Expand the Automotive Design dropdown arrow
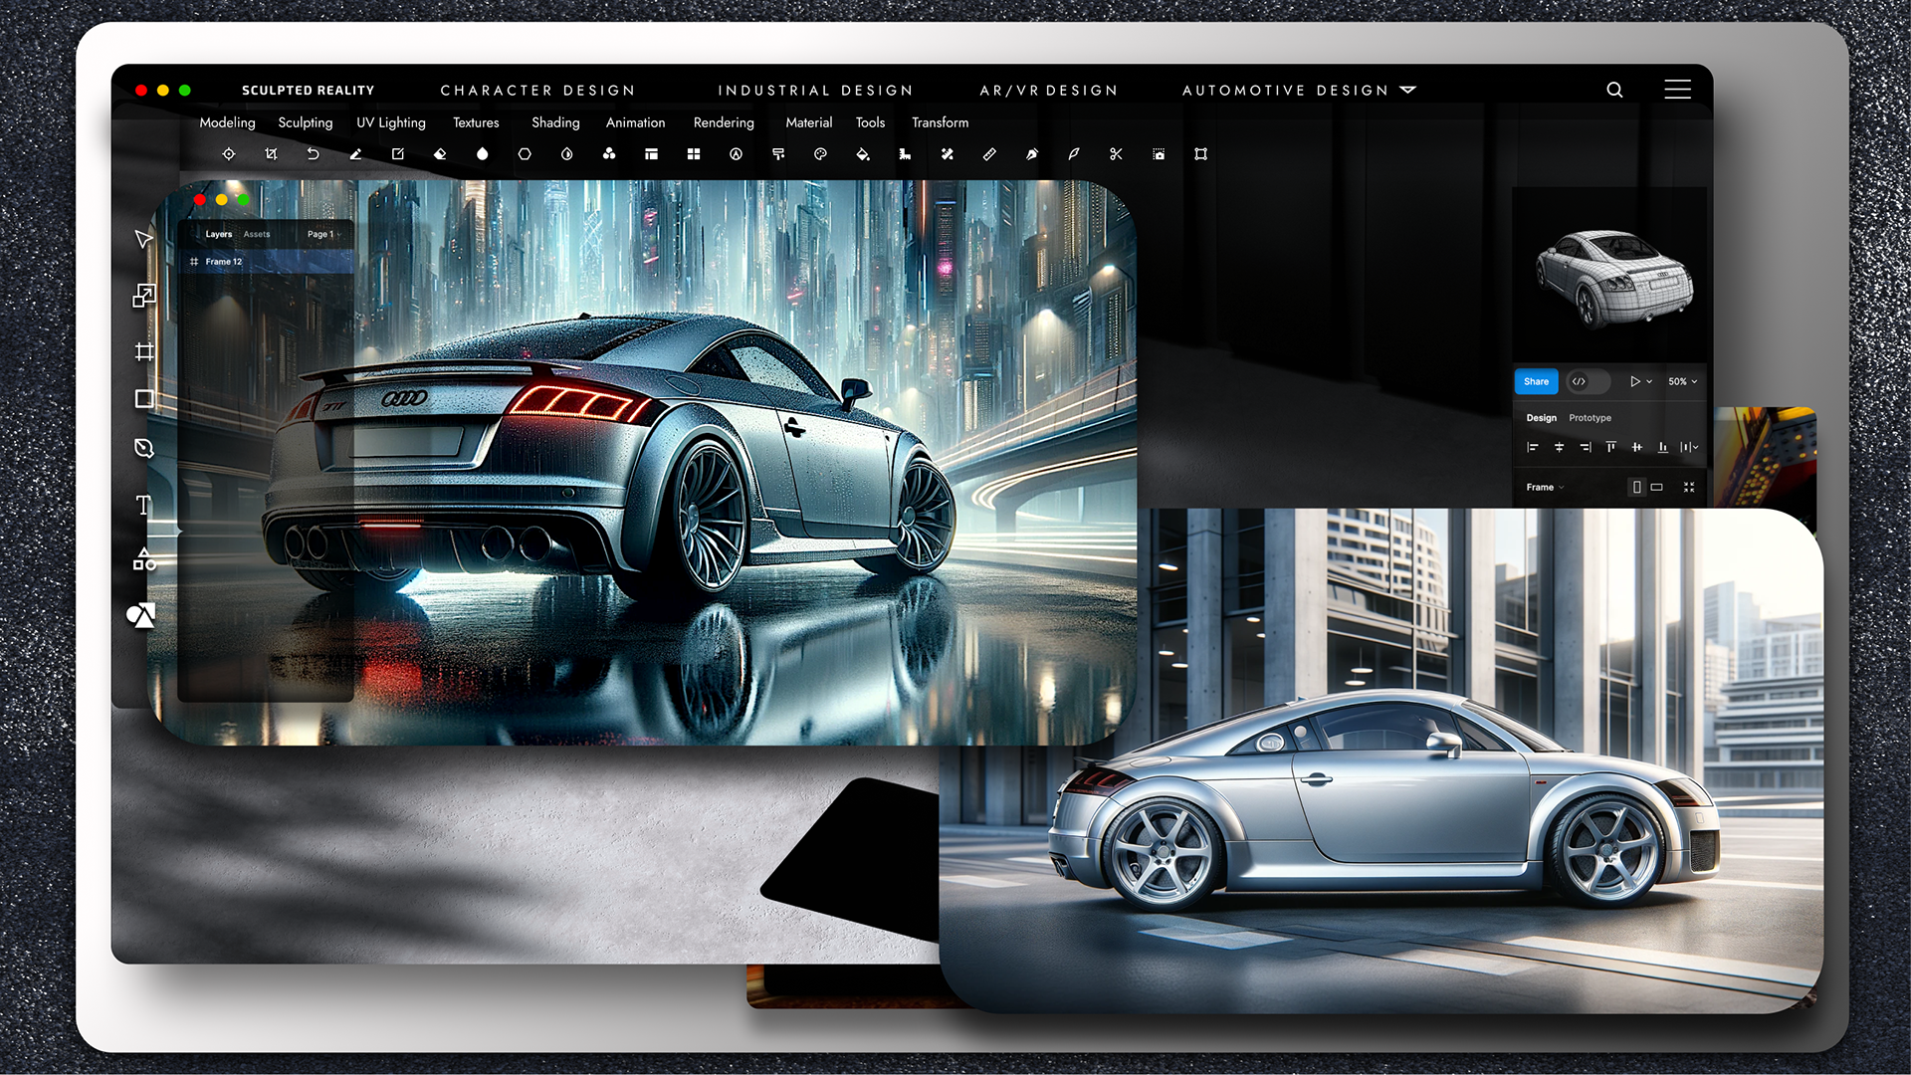Viewport: 1911px width, 1075px height. coord(1407,90)
